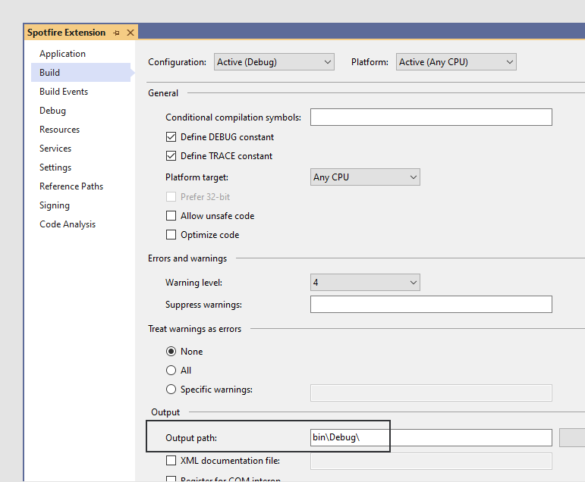
Task: Enable Allow unsafe code
Action: [171, 216]
